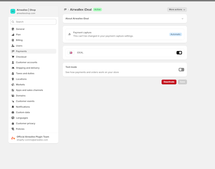Open Policies settings page
The width and height of the screenshot is (215, 169).
click(x=33, y=129)
